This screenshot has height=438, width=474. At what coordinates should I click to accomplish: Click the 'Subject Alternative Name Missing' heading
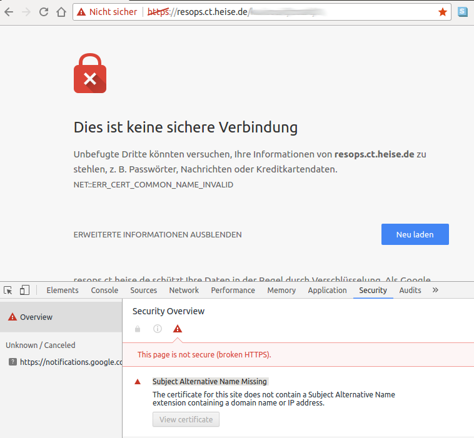pyautogui.click(x=209, y=382)
